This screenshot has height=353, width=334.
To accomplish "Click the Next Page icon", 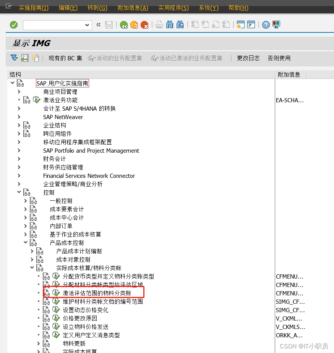I will click(x=216, y=24).
